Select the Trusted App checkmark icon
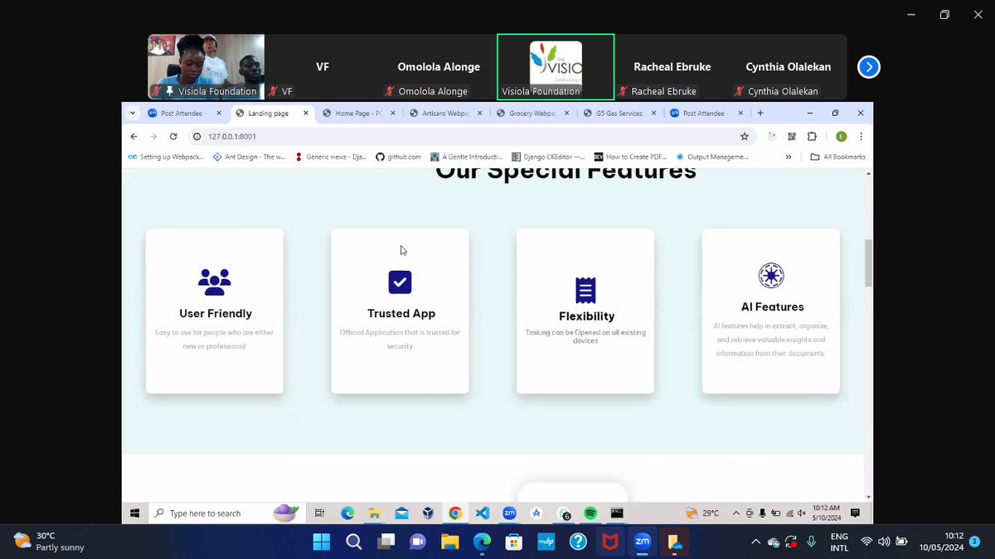This screenshot has width=995, height=559. click(x=400, y=282)
